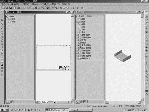This screenshot has height=112, width=149.
Task: Click the system clock in the tray
Action: 142,110
